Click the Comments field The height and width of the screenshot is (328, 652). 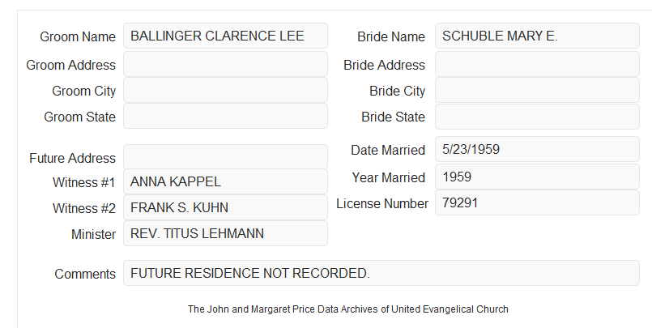tap(381, 273)
